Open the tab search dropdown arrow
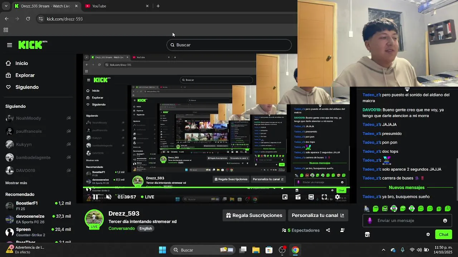Image resolution: width=458 pixels, height=257 pixels. coord(6,6)
